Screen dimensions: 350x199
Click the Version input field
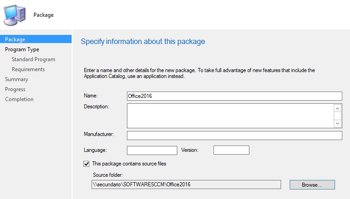coord(231,150)
